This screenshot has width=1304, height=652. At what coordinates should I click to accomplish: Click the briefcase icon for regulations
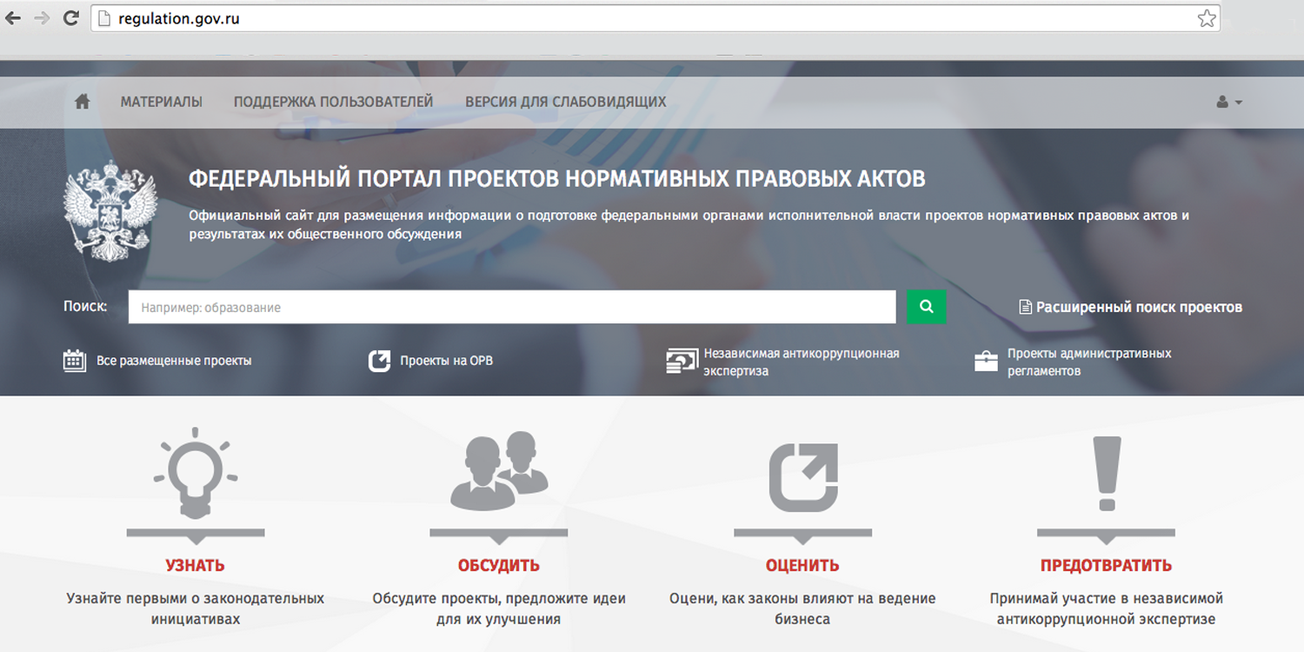tap(986, 361)
